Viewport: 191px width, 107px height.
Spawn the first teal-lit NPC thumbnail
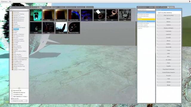coord(36,15)
